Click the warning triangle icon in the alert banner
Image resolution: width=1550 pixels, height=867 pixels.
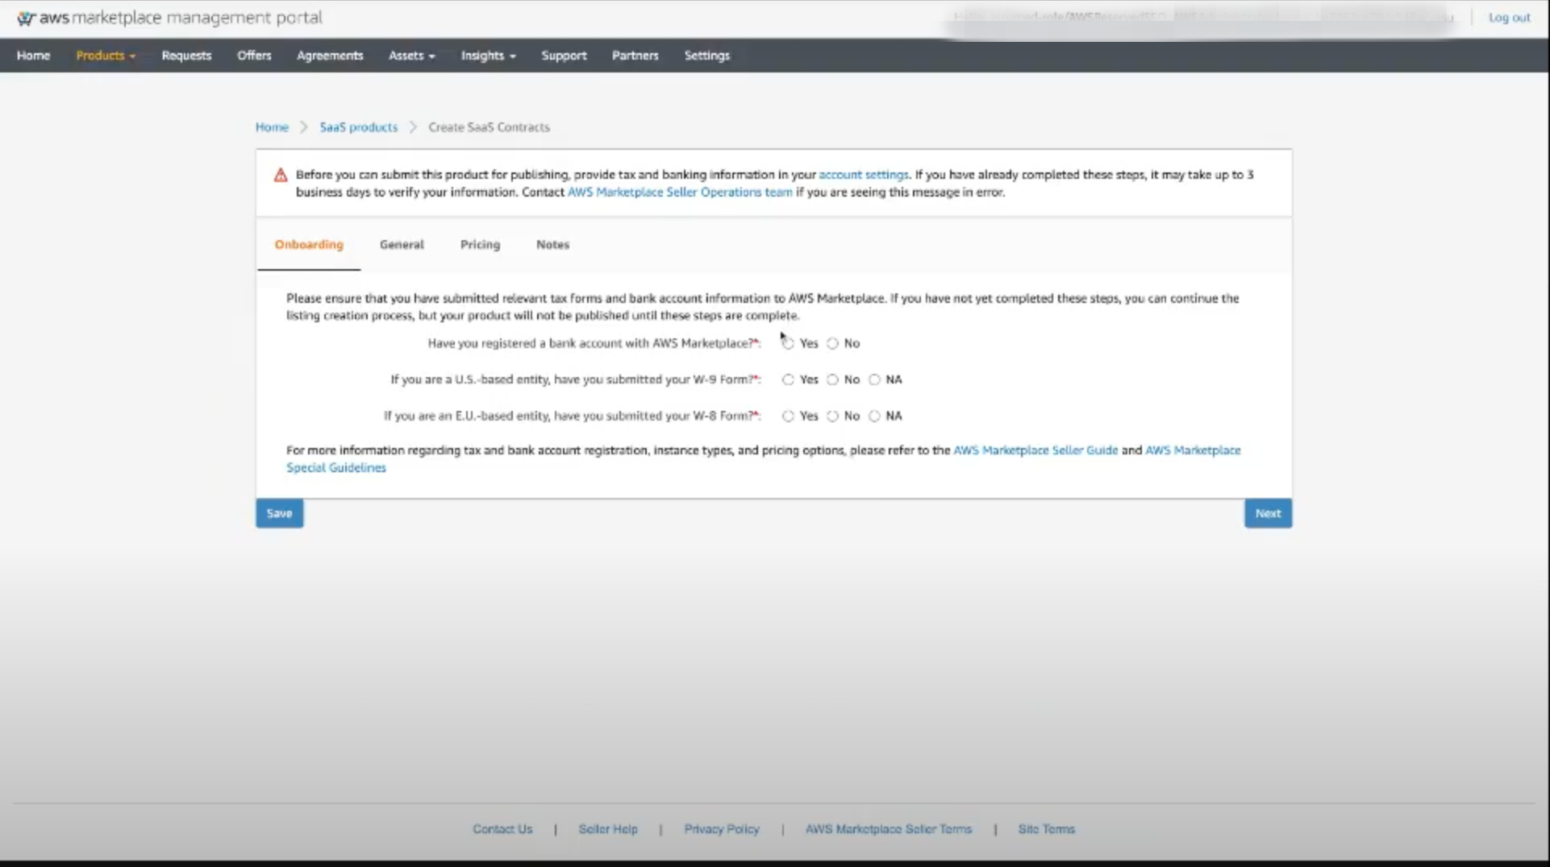tap(281, 175)
